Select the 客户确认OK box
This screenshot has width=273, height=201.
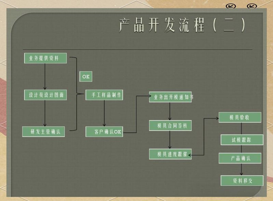(104, 132)
